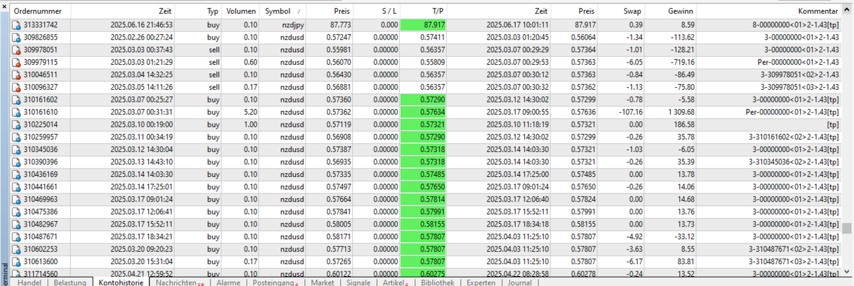Viewport: 854px width, 286px height.
Task: Open the Handel tab
Action: (x=30, y=282)
